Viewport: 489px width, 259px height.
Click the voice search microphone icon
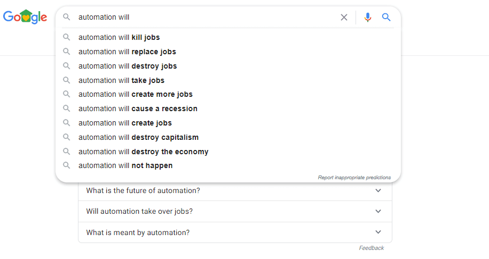click(x=367, y=17)
